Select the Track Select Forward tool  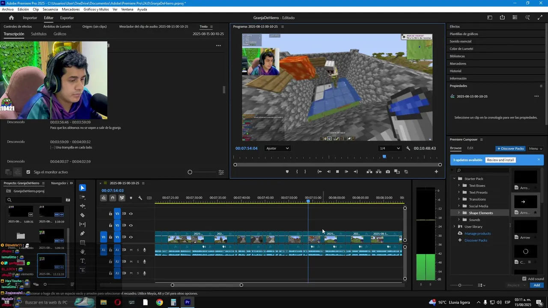tap(83, 197)
